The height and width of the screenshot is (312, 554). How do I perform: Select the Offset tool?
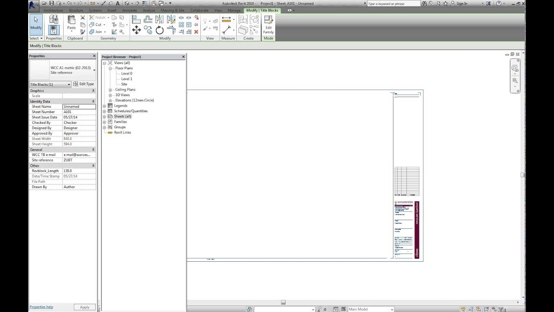pyautogui.click(x=148, y=19)
